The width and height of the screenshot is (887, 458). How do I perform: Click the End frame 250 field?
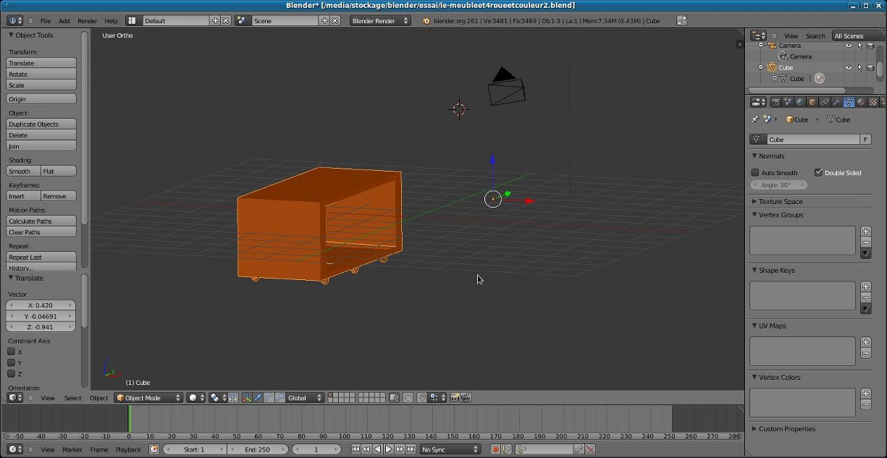coord(257,449)
